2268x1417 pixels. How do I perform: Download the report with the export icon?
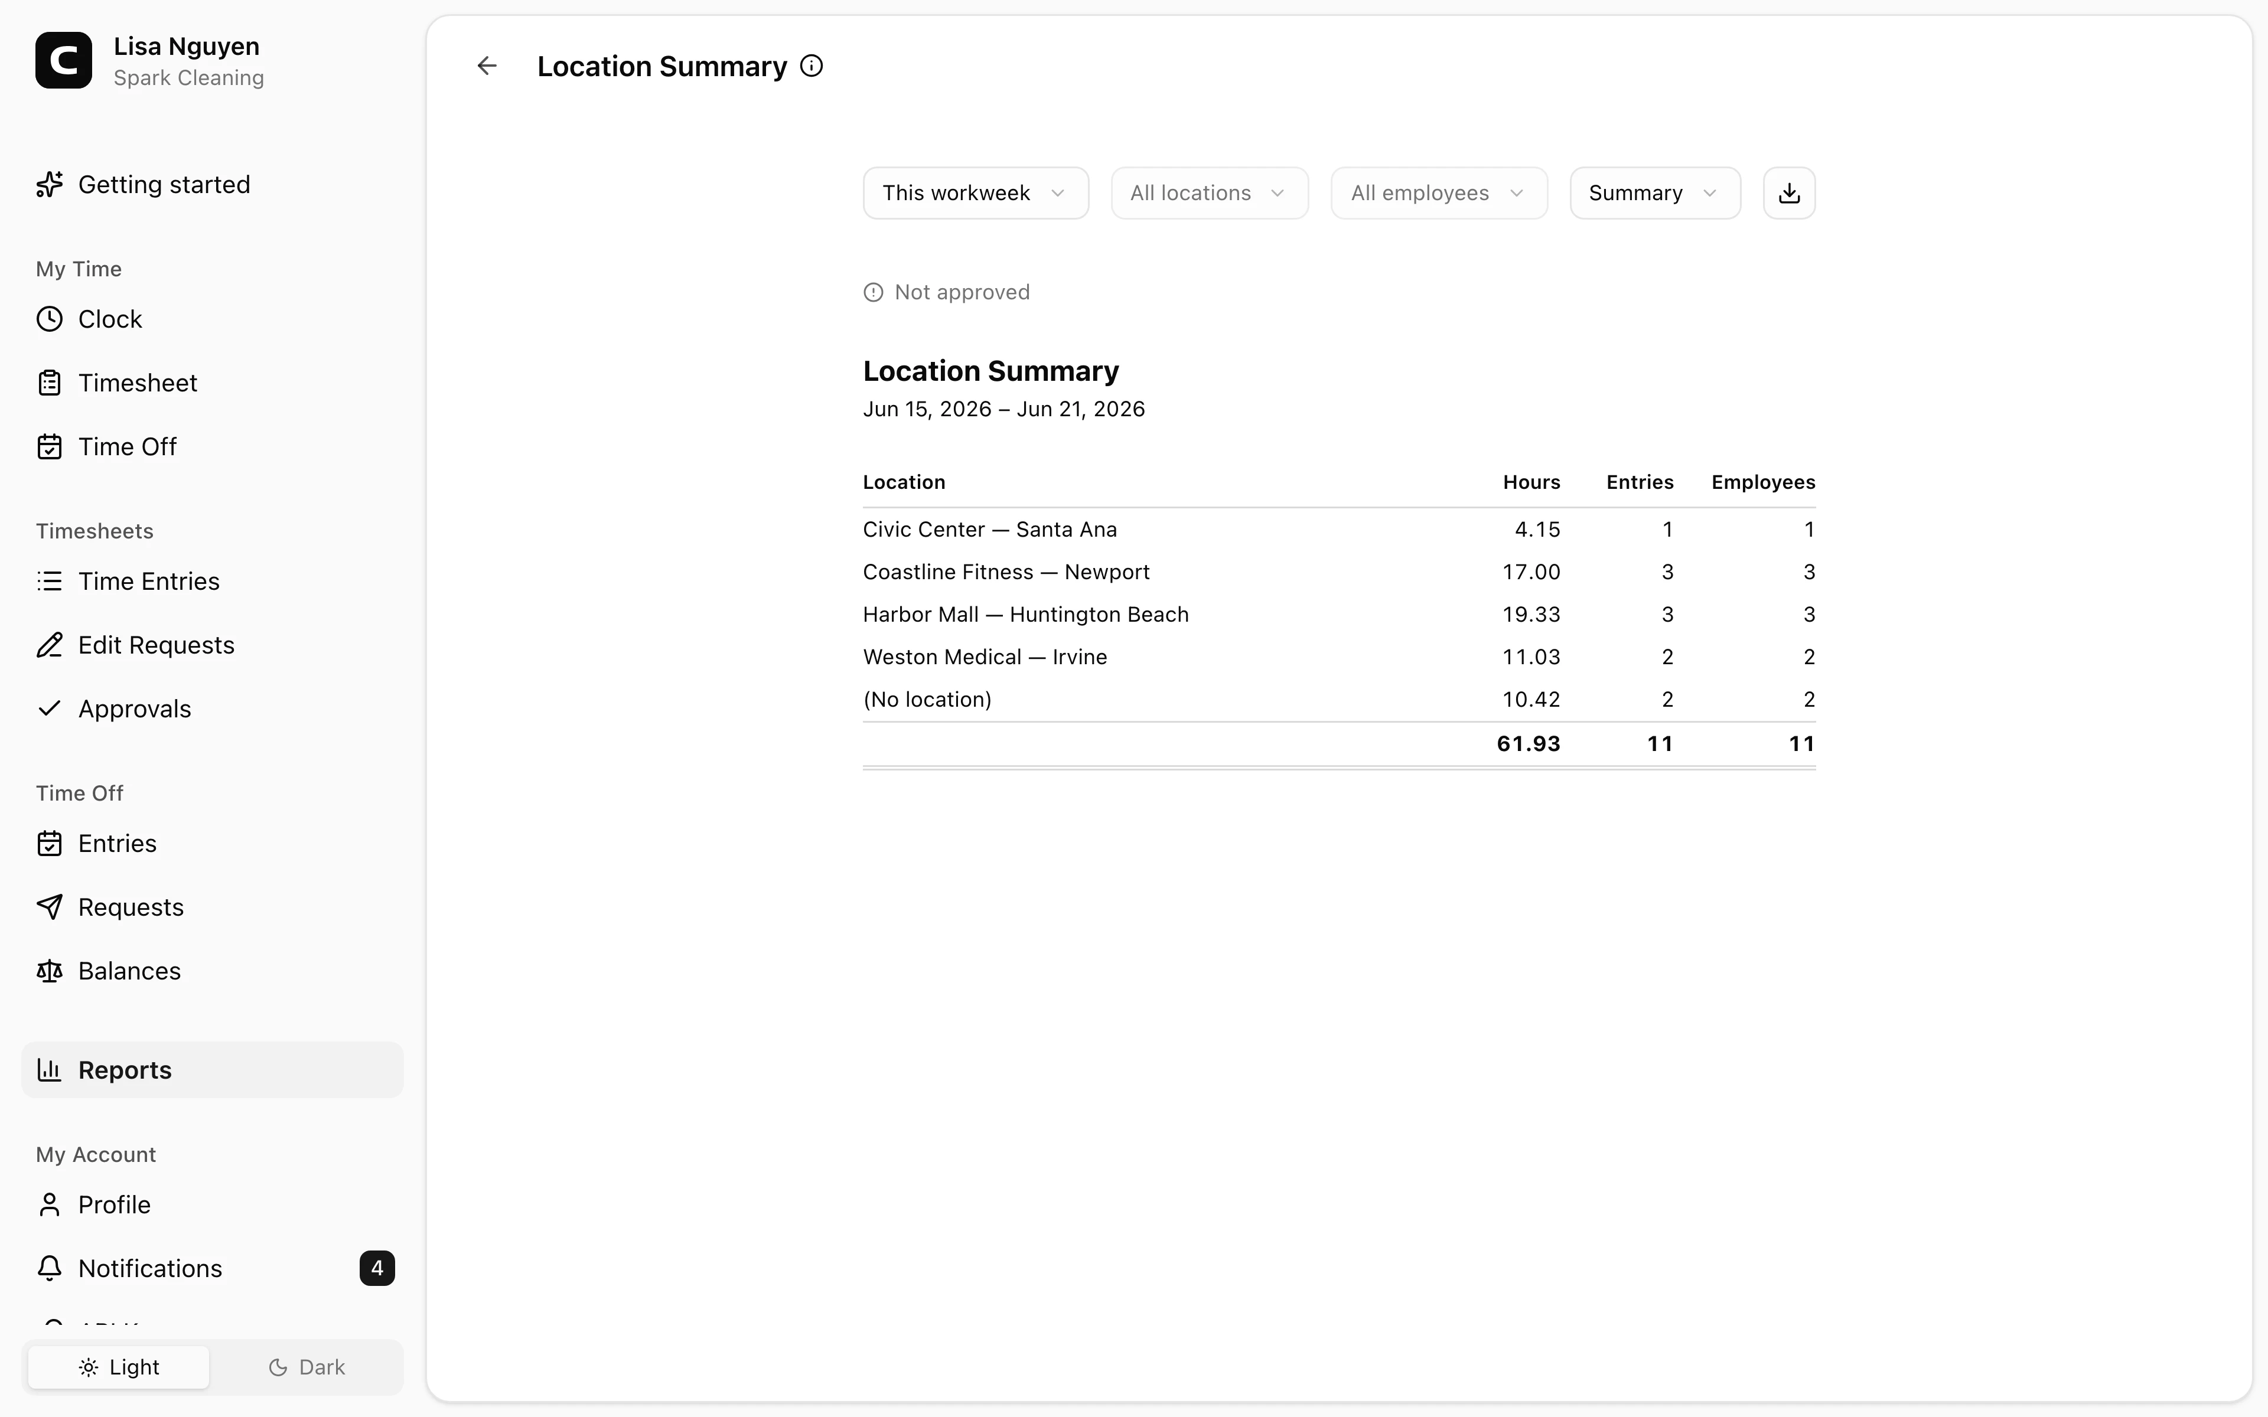coord(1788,193)
